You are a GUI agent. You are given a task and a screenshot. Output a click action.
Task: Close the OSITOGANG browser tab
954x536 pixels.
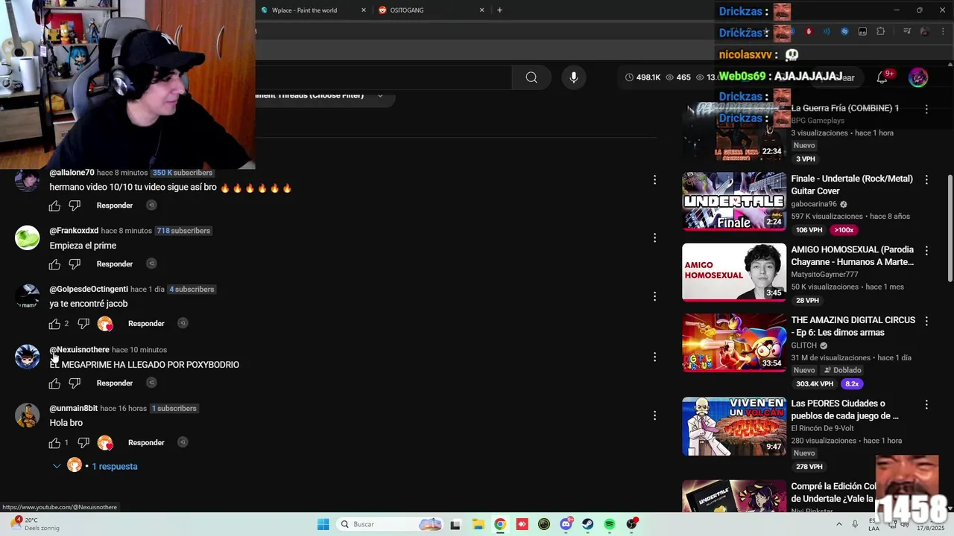tap(481, 10)
